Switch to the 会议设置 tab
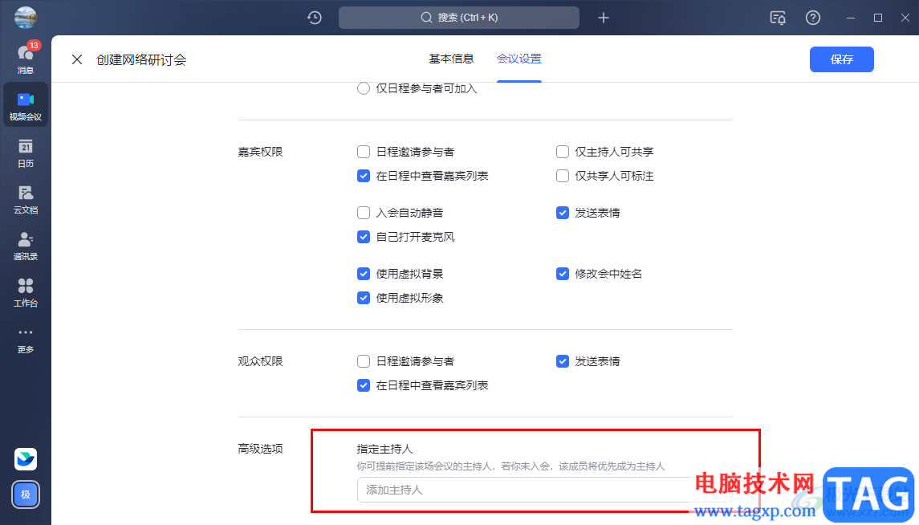 [x=518, y=59]
